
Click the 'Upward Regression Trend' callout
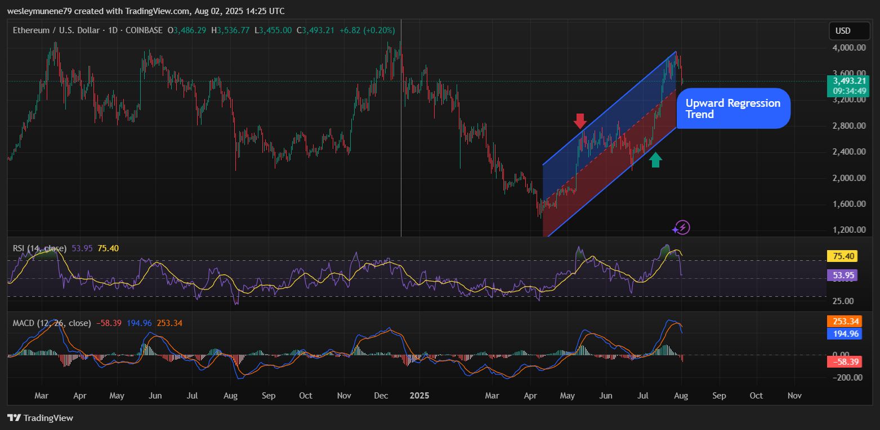[733, 108]
